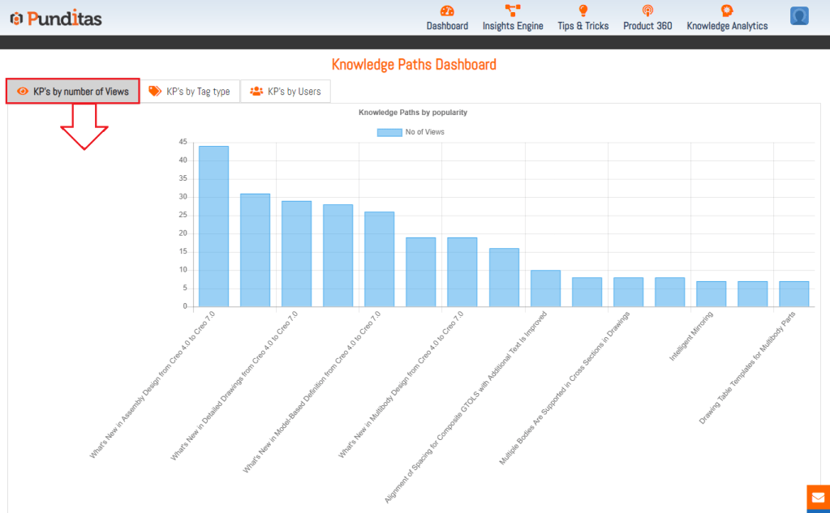Click the Dashboard gauge icon
Image resolution: width=830 pixels, height=513 pixels.
point(447,11)
